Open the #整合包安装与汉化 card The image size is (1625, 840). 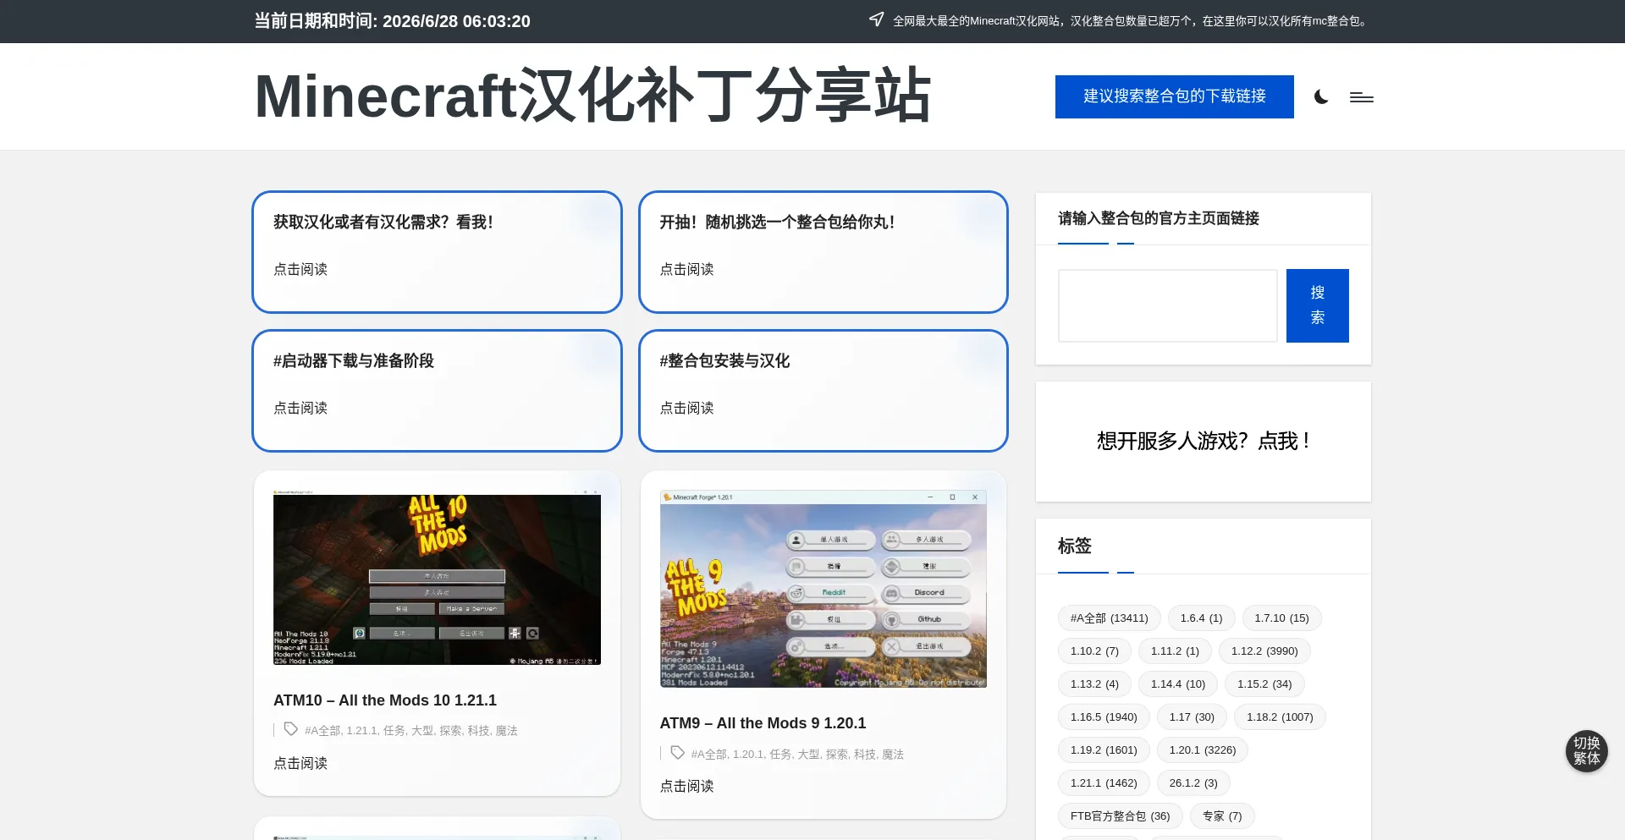[x=824, y=391]
